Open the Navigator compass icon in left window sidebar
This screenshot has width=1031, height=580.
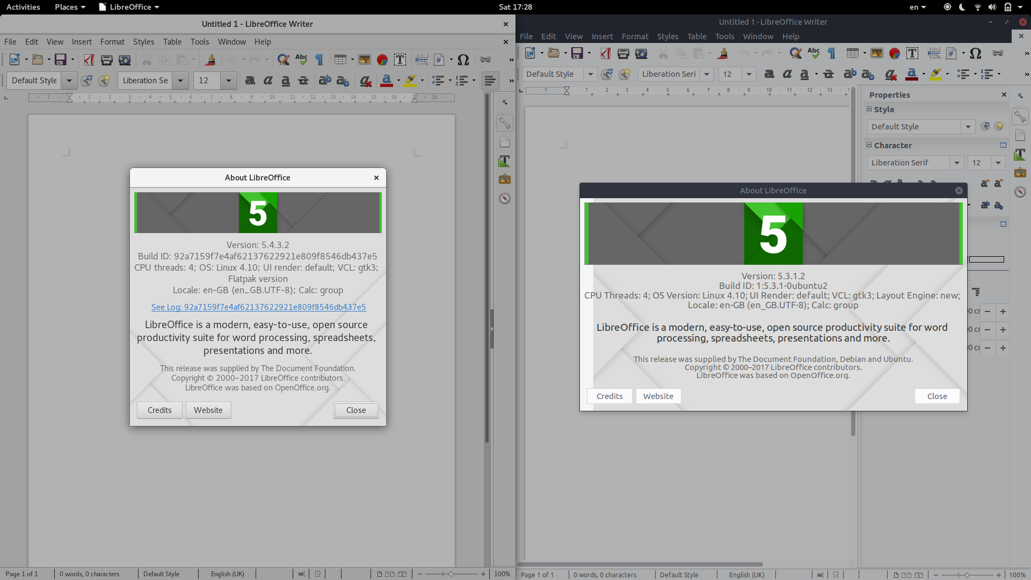[x=504, y=199]
